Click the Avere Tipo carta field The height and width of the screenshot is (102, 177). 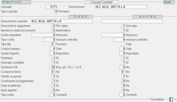pyautogui.click(x=122, y=95)
